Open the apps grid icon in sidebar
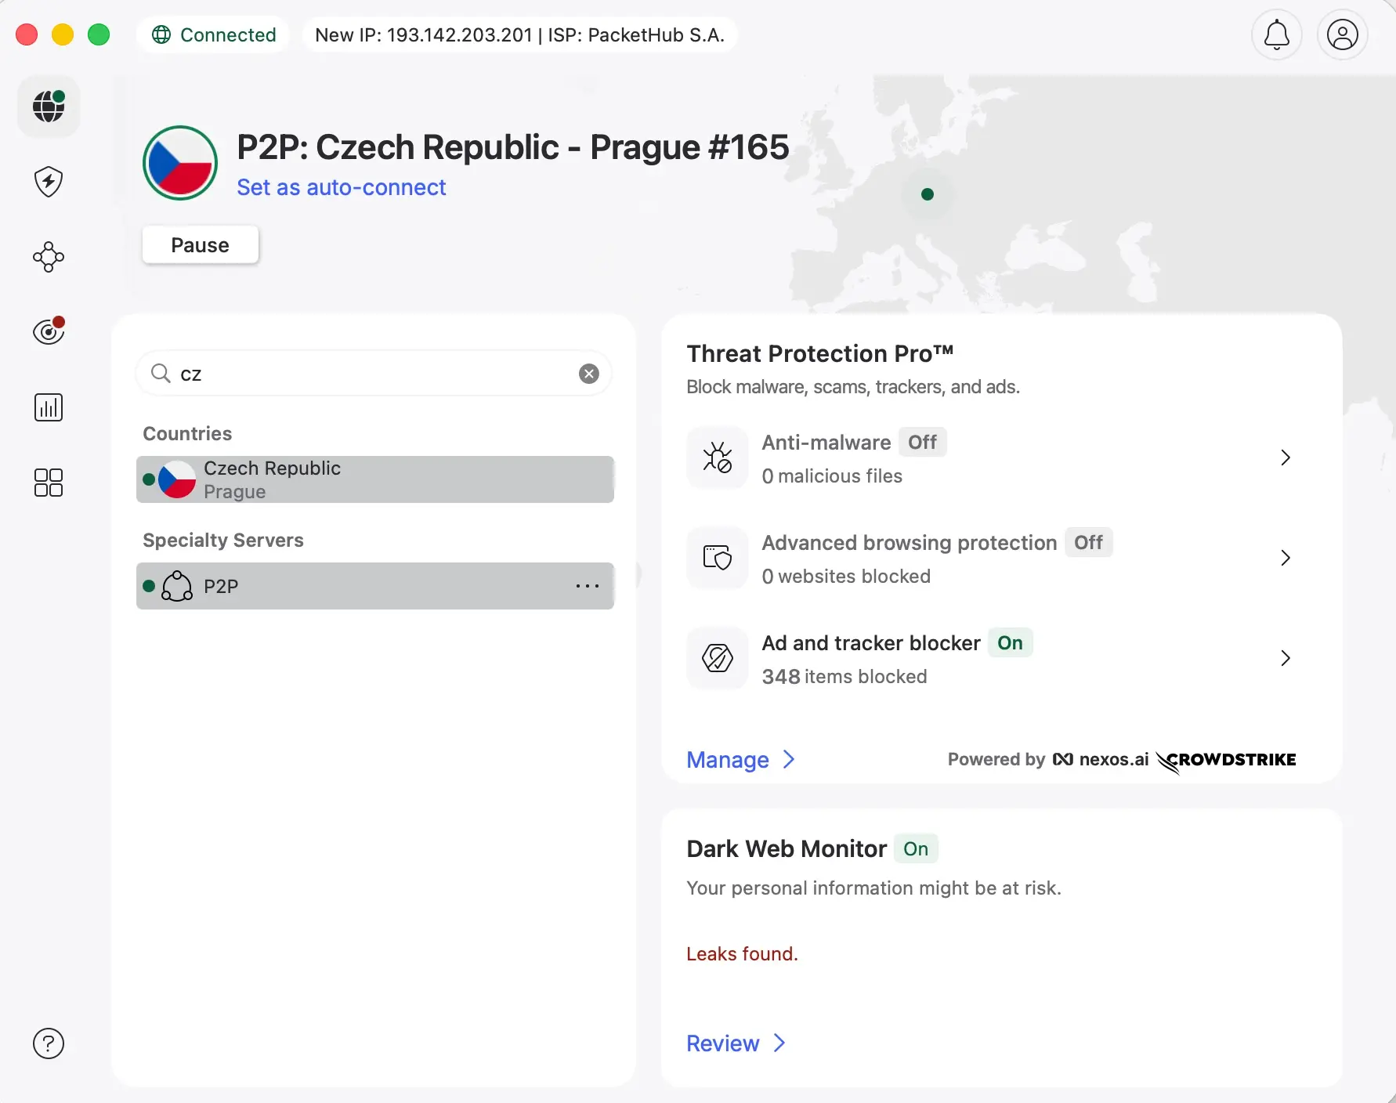1396x1103 pixels. [x=48, y=483]
